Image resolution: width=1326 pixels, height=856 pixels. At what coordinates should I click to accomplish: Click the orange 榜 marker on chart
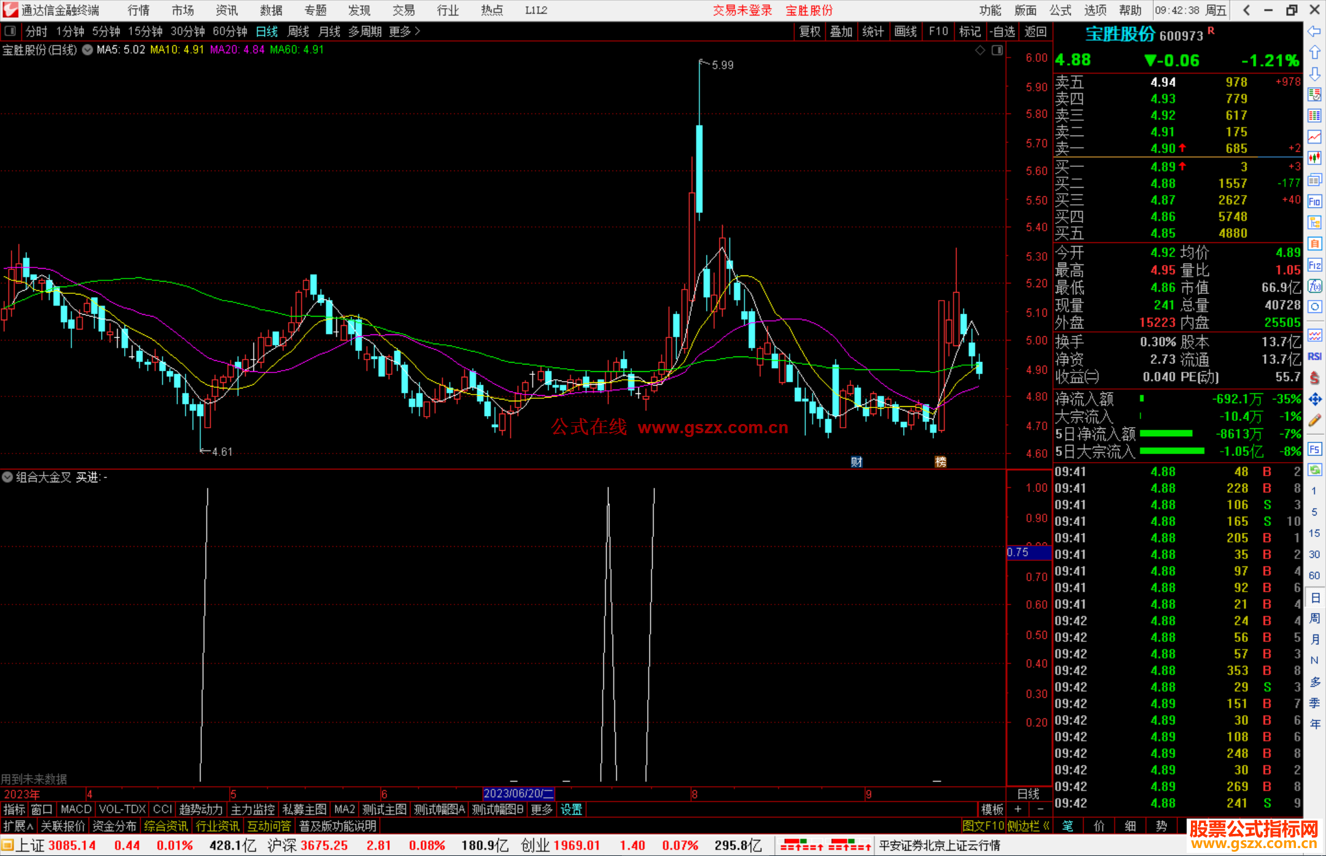940,462
